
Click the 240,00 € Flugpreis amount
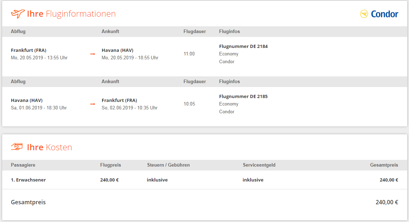click(x=109, y=180)
